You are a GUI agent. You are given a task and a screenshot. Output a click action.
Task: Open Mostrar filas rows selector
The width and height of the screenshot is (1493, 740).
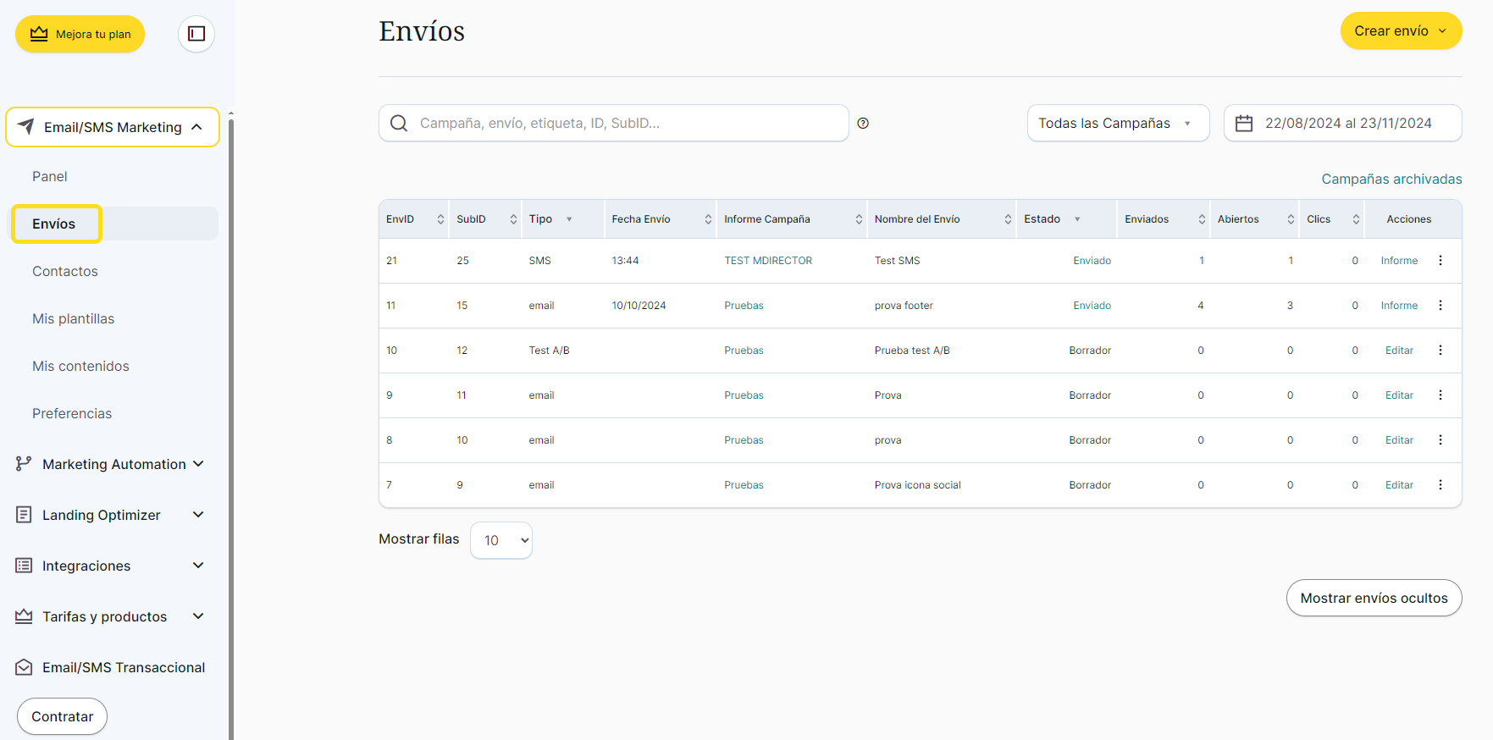point(501,540)
